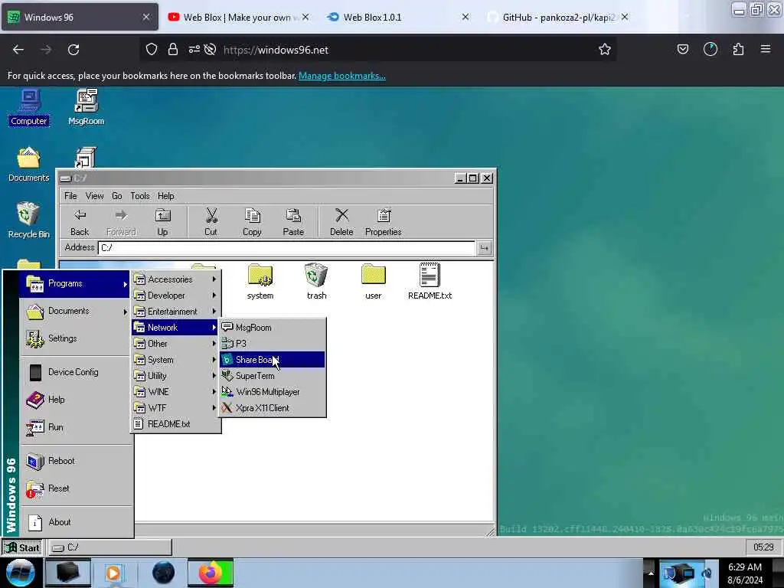Click the C:/ taskbar window button
Viewport: 784px width, 588px height.
coord(110,547)
